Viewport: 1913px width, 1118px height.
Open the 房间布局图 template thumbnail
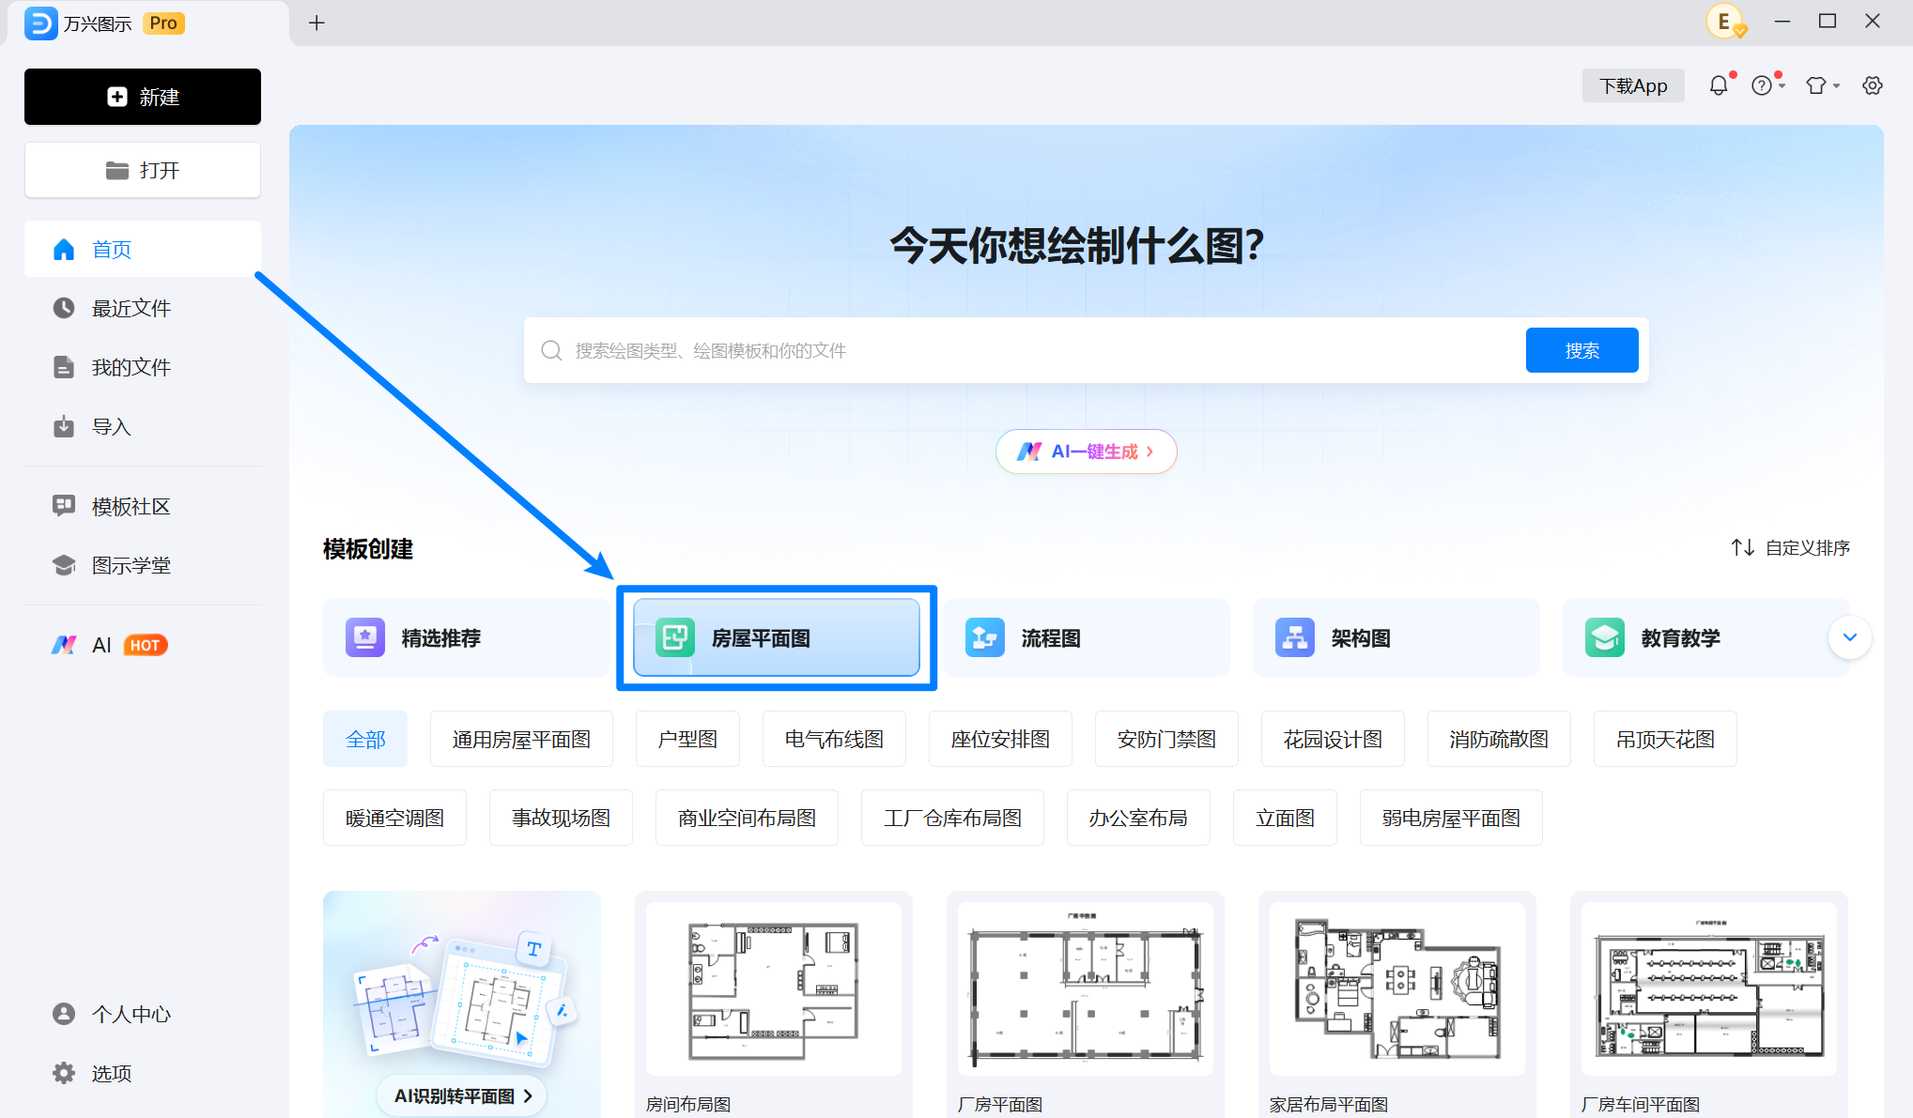pos(774,989)
